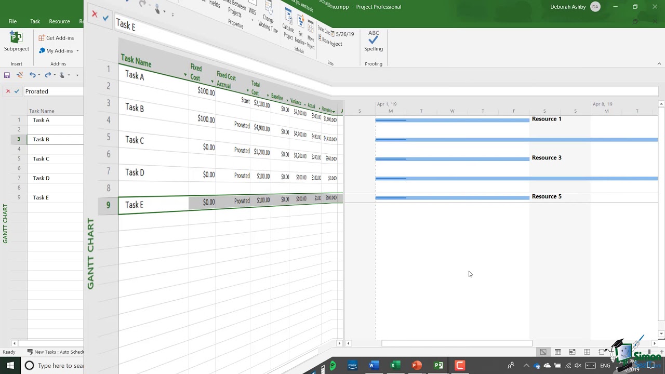Select Task C in the zoomed table
665x374 pixels.
point(135,140)
